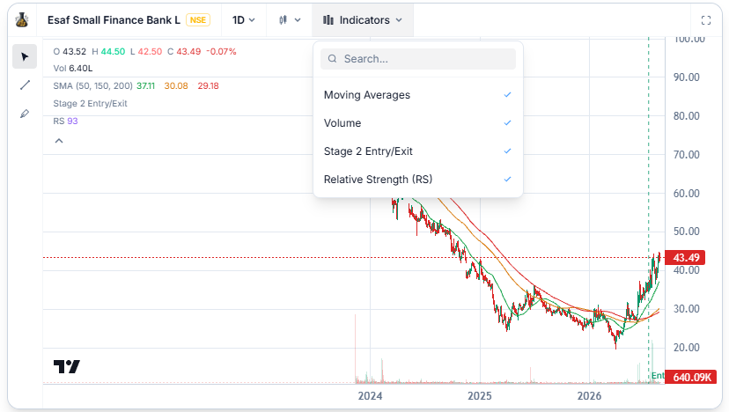Focus the indicator search field
The image size is (729, 412).
(418, 59)
